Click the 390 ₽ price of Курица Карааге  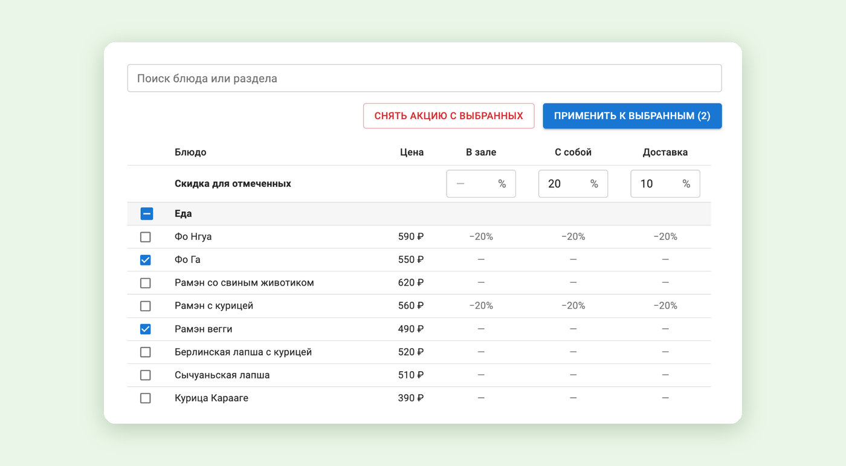[411, 398]
